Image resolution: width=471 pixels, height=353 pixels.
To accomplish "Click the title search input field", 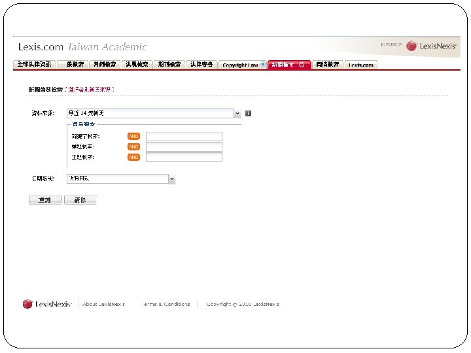I will pyautogui.click(x=184, y=147).
